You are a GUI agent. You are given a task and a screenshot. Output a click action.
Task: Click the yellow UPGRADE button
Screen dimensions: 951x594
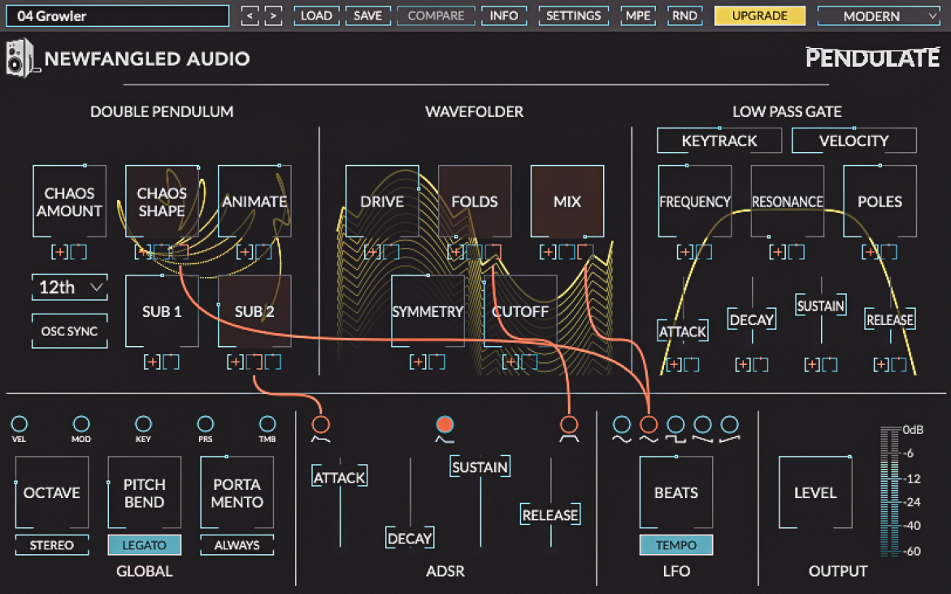[759, 15]
